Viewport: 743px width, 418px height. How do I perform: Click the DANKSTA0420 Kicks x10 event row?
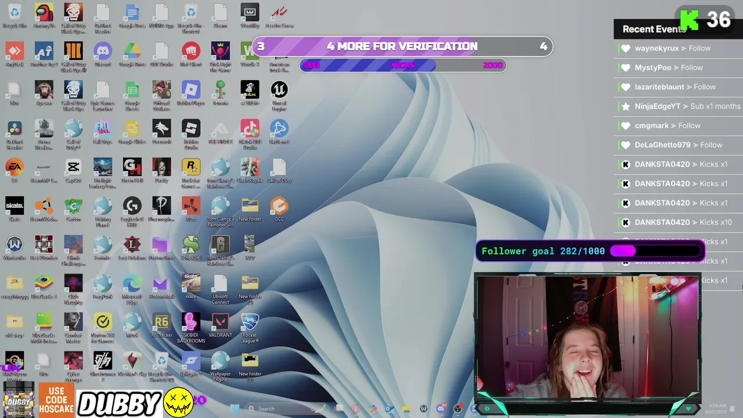[678, 222]
